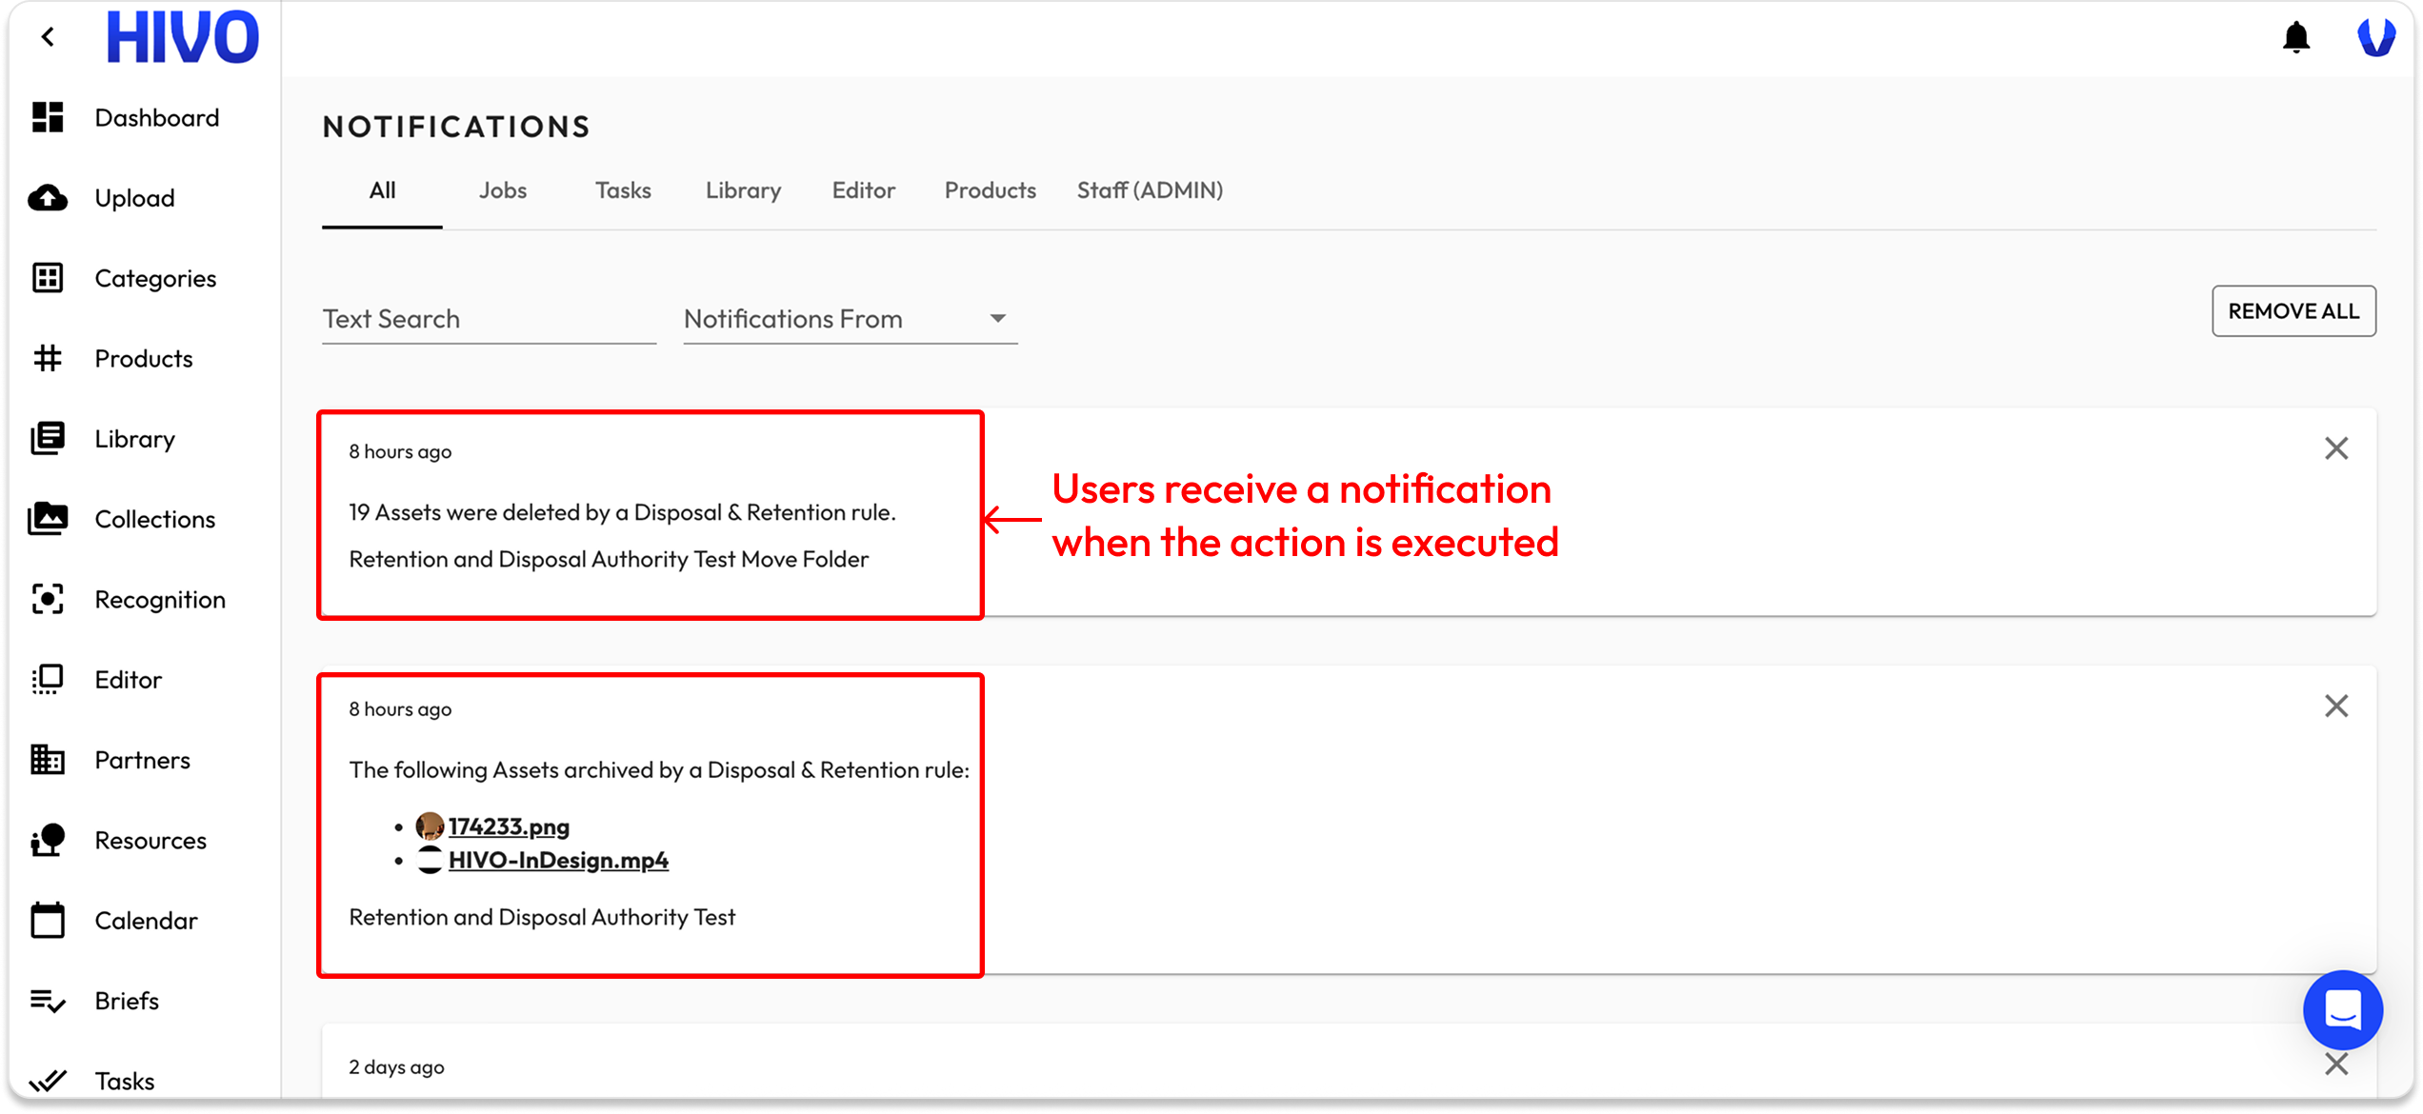The height and width of the screenshot is (1114, 2423).
Task: Open the Partners building icon
Action: (48, 760)
